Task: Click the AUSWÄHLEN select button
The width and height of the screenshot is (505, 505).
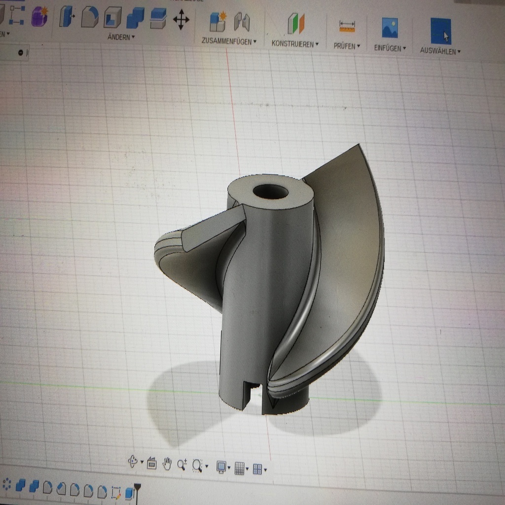Action: point(440,32)
